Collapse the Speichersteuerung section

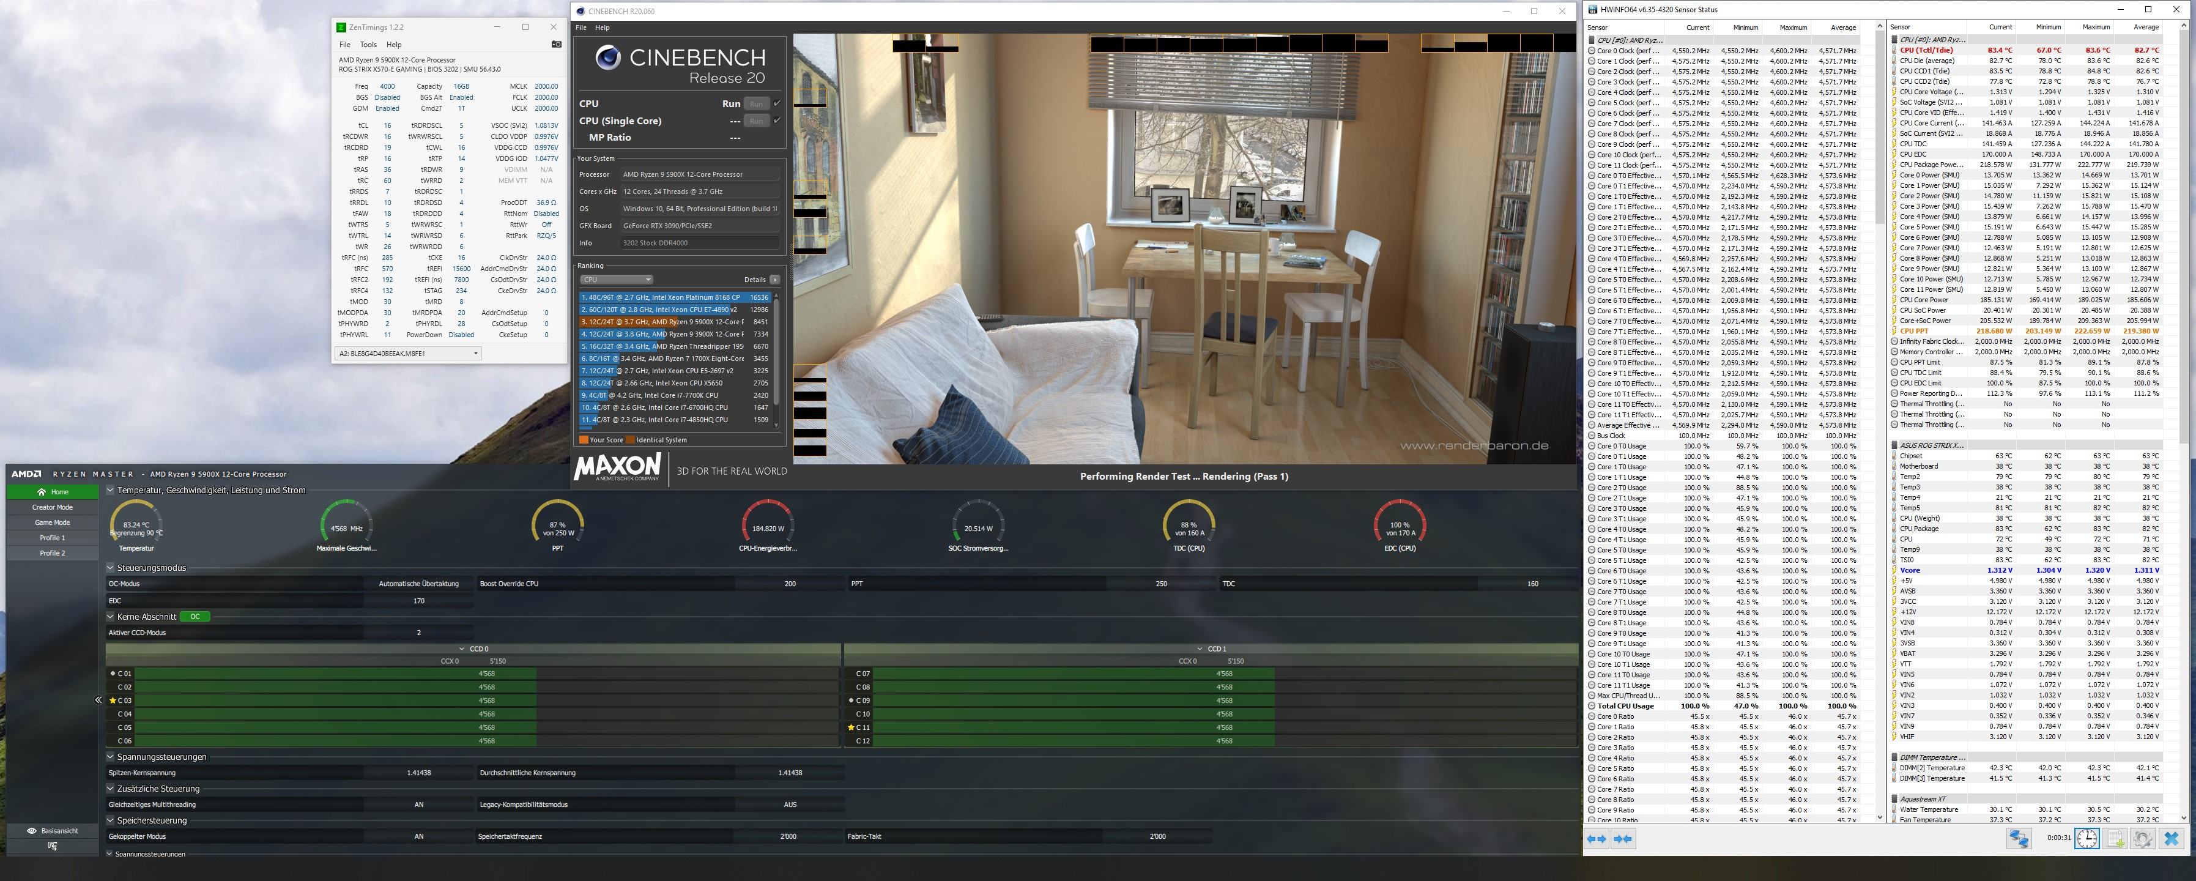point(110,820)
